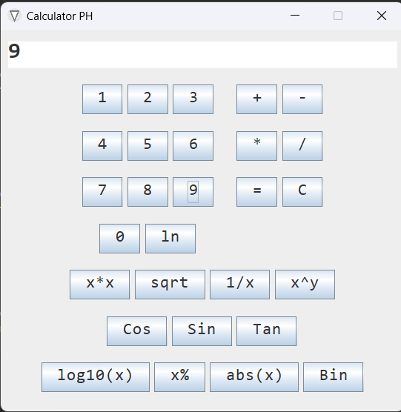The image size is (401, 412).
Task: Click the digit 2 button
Action: click(148, 99)
